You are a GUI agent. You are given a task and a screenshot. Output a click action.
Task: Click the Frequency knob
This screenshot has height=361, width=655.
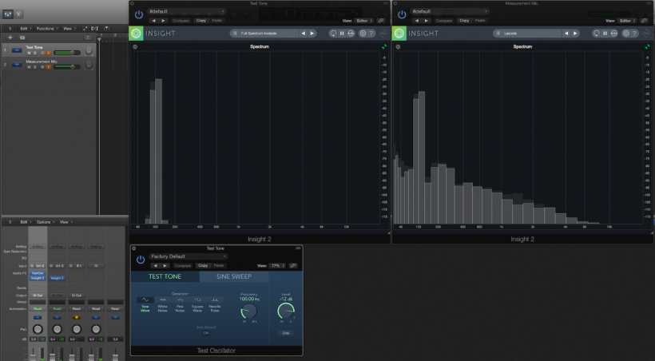249,312
